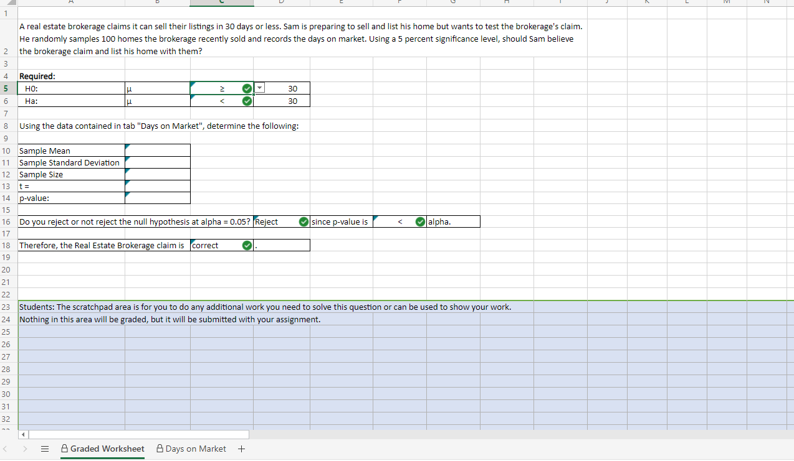
Task: Click 'Nothing in this area will be graded' text
Action: coord(170,319)
